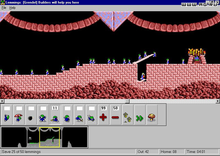Click the lemming building the staircase top
Screen dimensions: 220x156
pos(155,54)
